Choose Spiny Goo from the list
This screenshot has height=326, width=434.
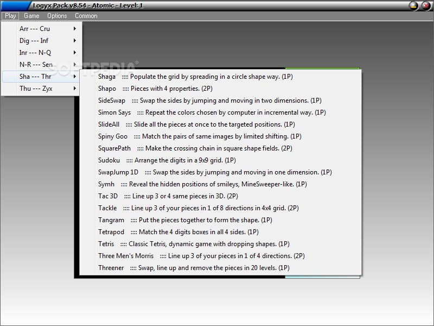point(220,136)
